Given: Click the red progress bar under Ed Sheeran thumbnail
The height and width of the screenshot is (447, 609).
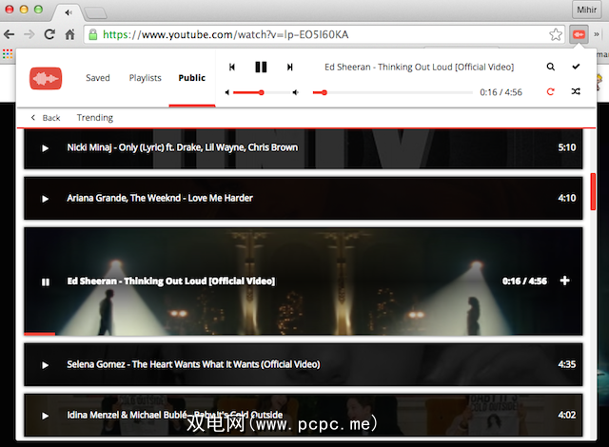Looking at the screenshot, I should pos(40,334).
